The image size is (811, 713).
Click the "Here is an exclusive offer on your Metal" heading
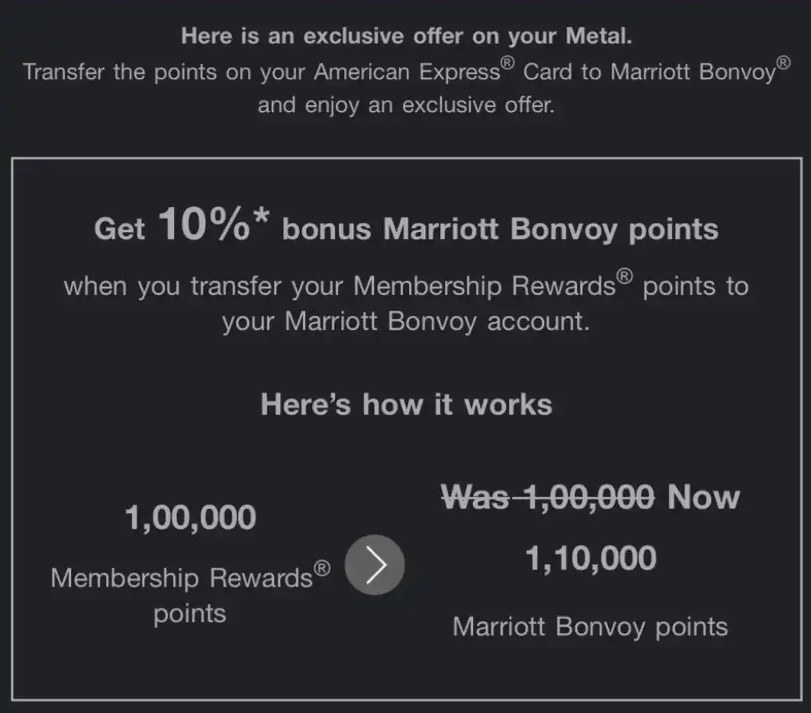[x=406, y=36]
